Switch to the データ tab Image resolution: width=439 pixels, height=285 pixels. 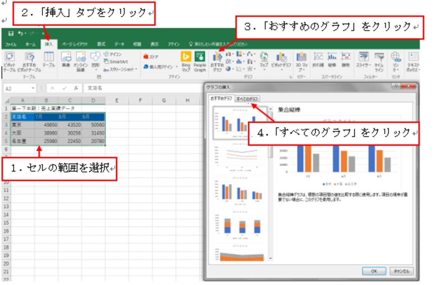pyautogui.click(x=119, y=44)
